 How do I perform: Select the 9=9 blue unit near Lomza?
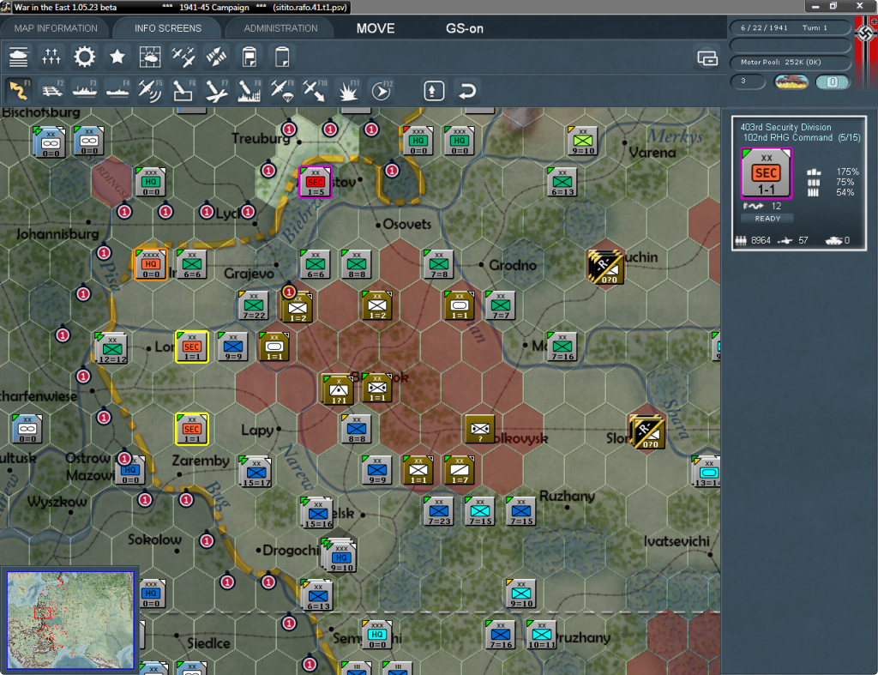pos(233,347)
